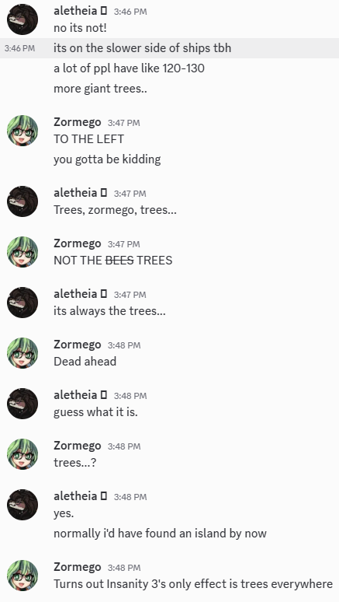
Task: Click aletheia's avatar beside "no its not!"
Action: coord(22,19)
